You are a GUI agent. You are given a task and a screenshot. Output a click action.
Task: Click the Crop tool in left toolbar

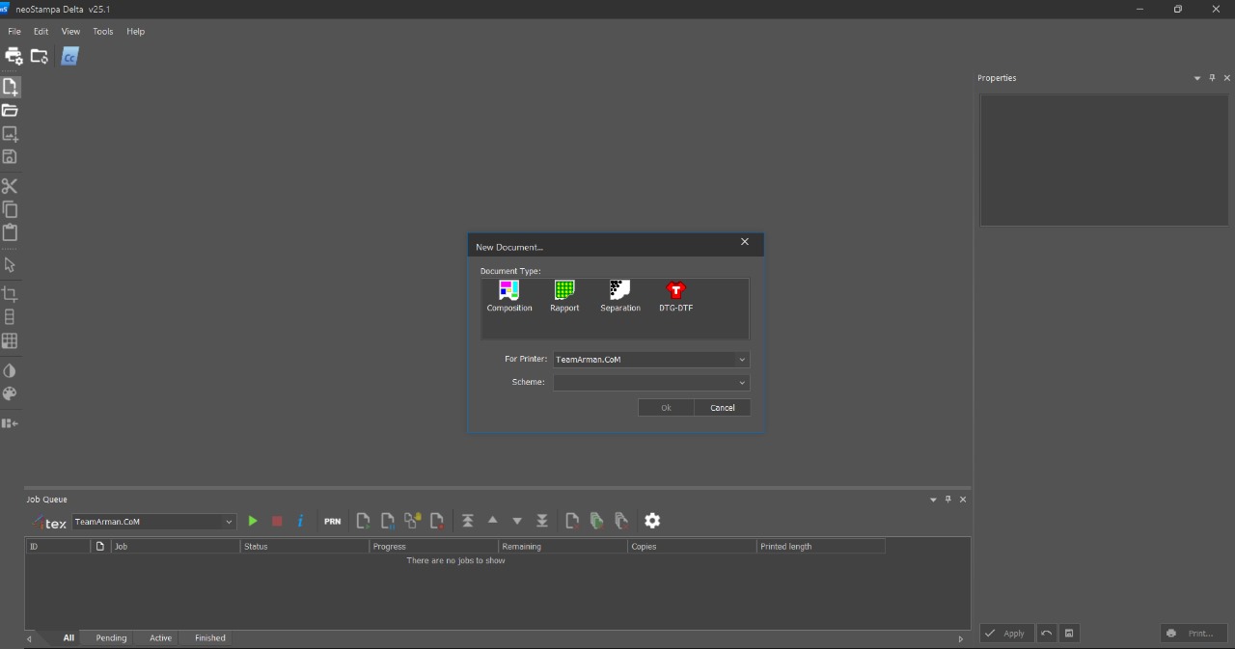10,294
